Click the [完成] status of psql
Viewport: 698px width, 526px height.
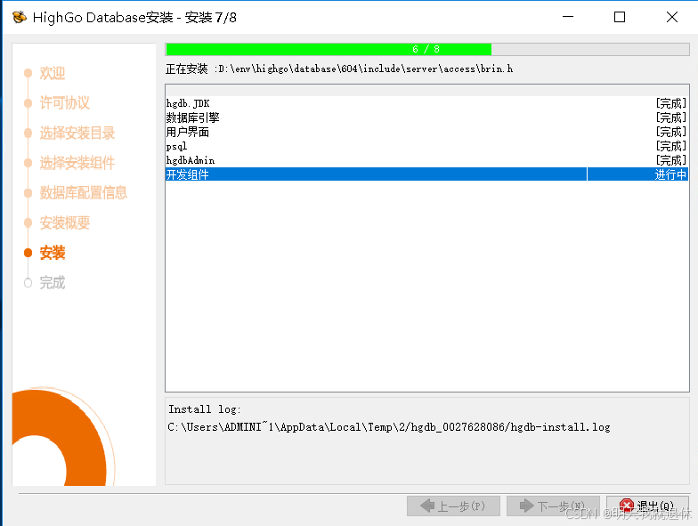[x=671, y=146]
